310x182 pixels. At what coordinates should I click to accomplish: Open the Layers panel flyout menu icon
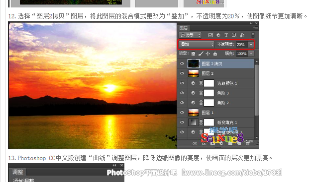coord(255,28)
